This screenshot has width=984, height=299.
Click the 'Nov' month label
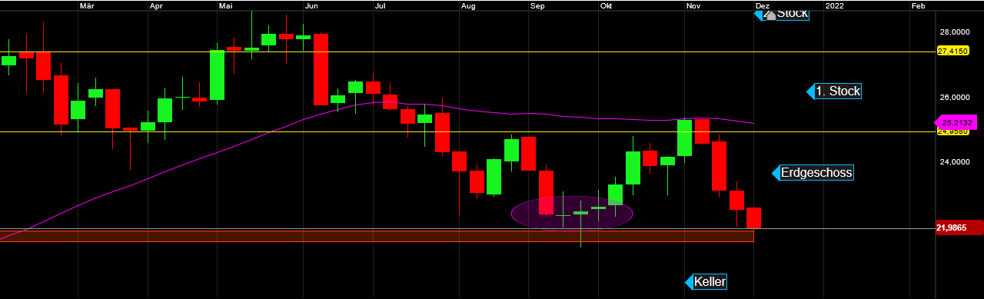click(693, 5)
